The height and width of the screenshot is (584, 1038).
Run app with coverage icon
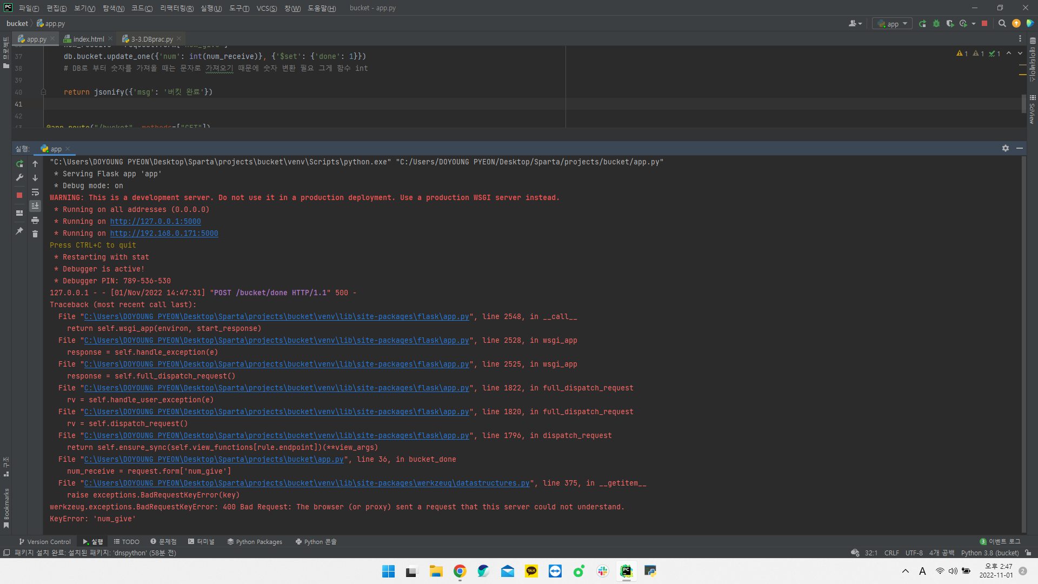pos(950,24)
